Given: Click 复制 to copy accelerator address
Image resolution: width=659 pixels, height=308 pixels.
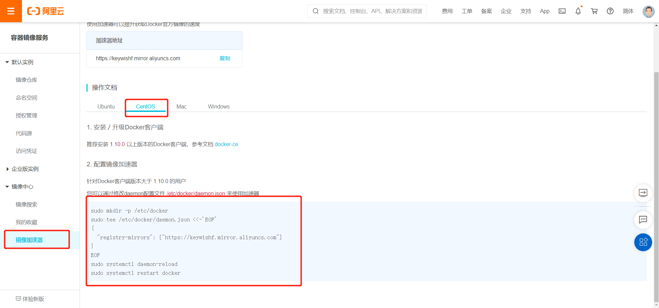Looking at the screenshot, I should pos(225,59).
